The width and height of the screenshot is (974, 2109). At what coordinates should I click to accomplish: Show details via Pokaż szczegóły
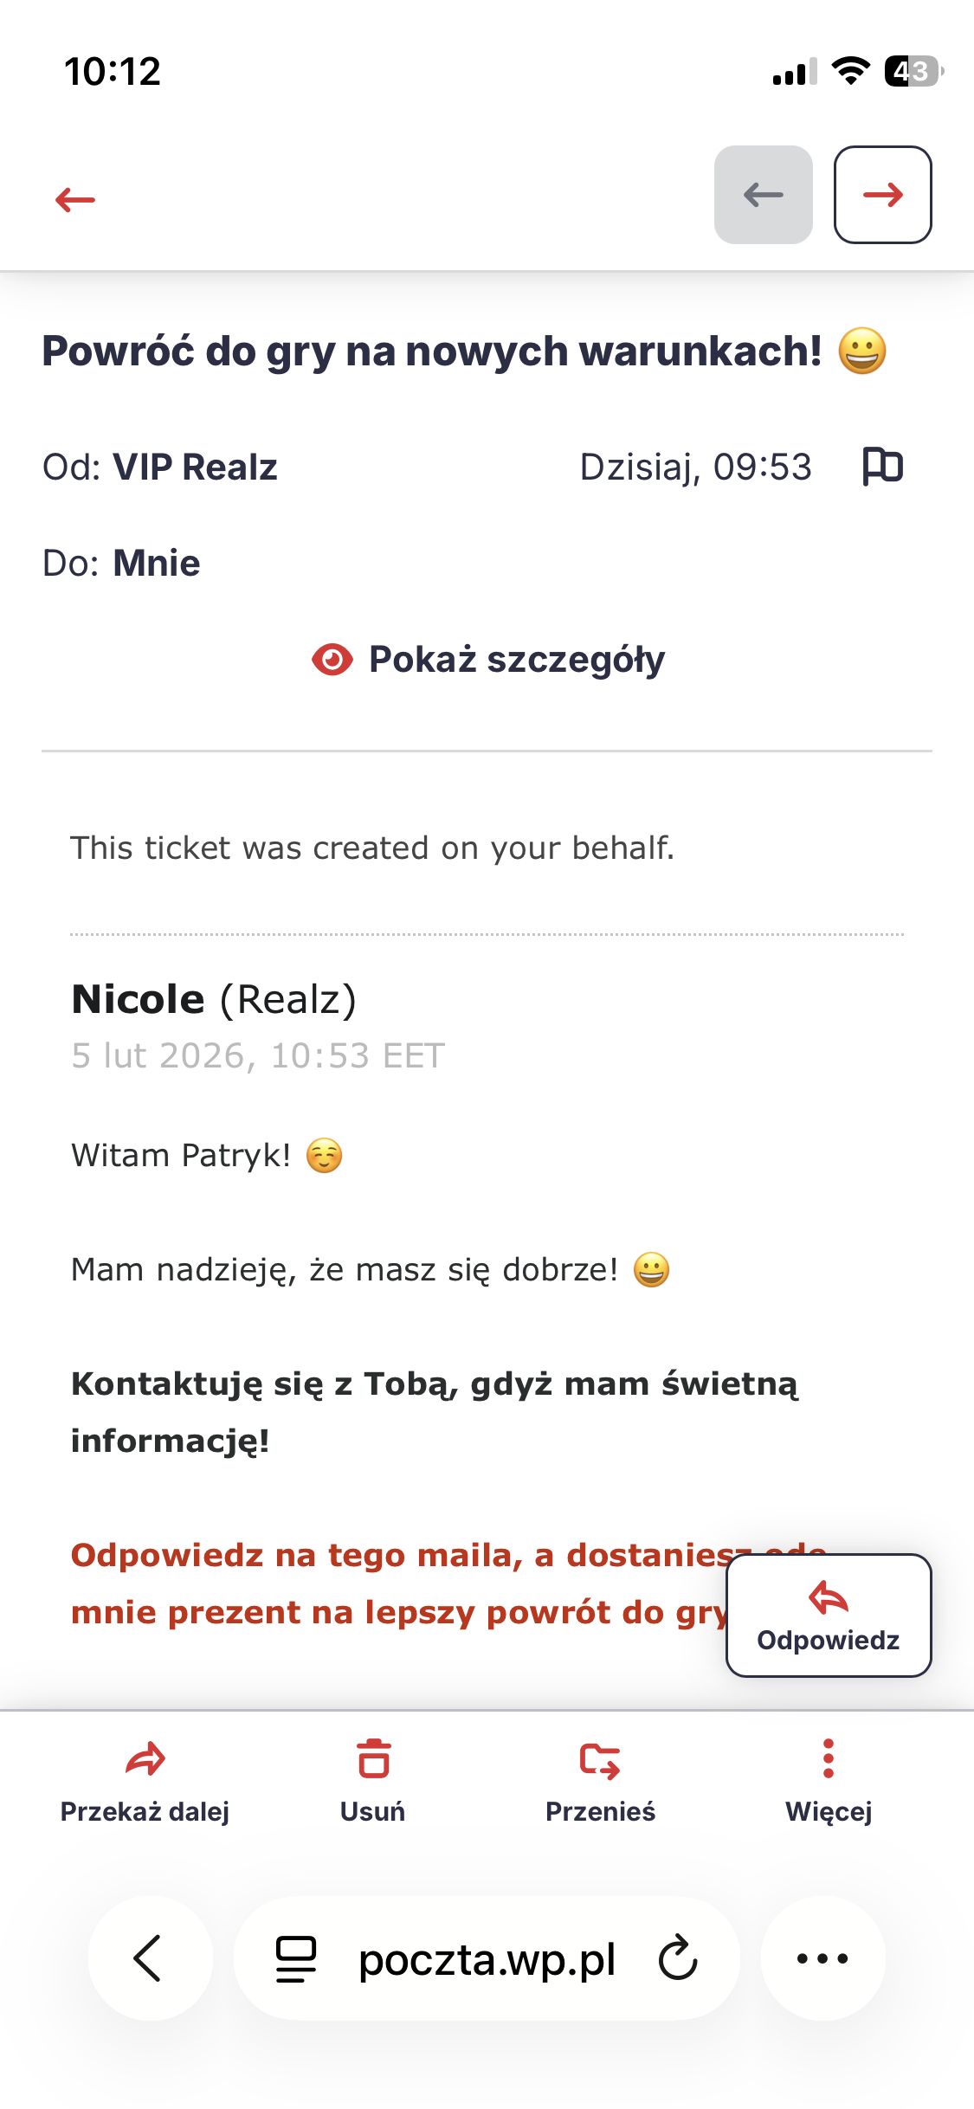coord(516,660)
